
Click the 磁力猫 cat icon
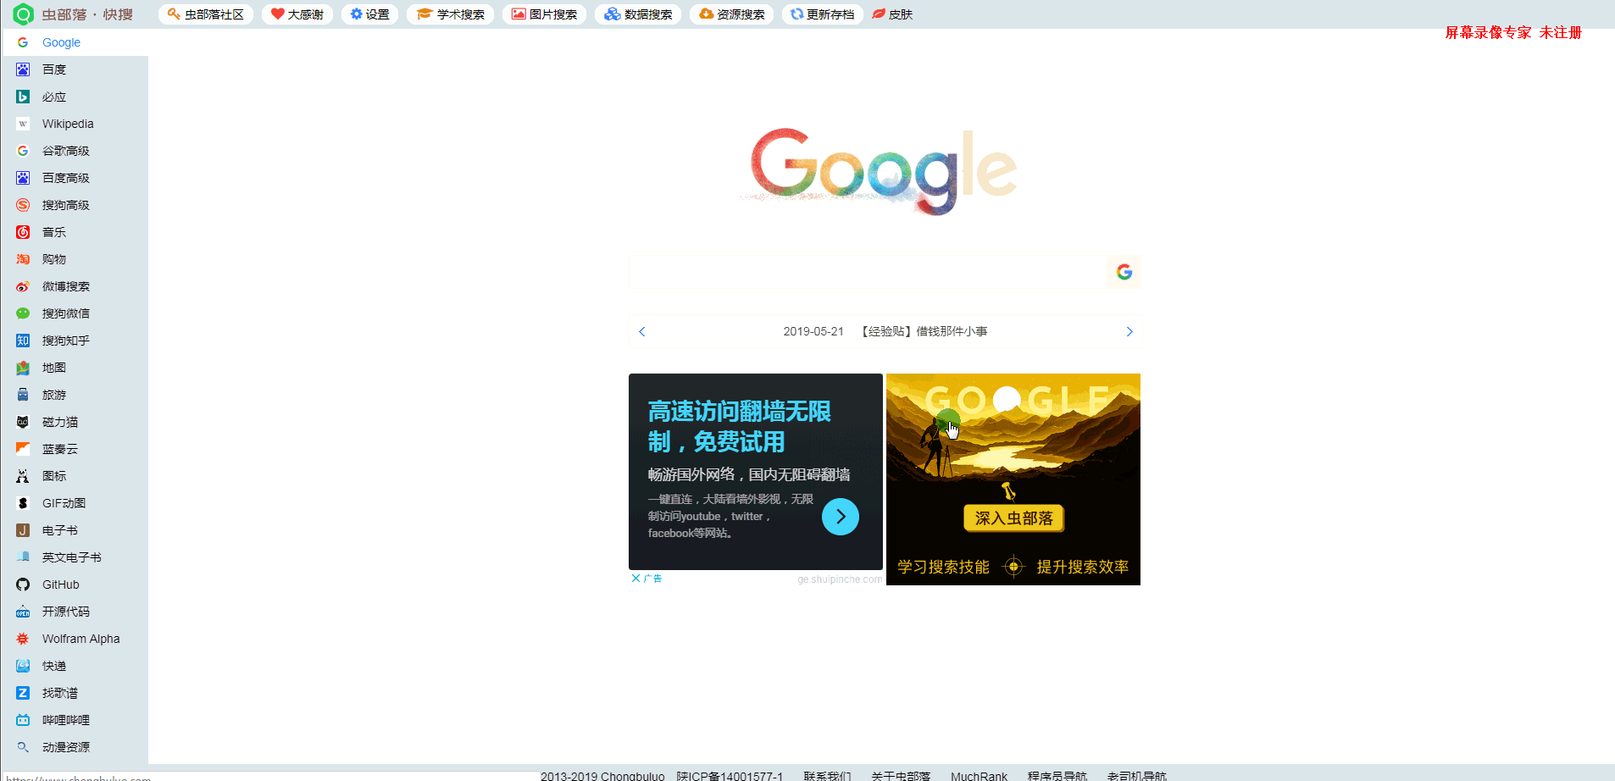coord(23,422)
